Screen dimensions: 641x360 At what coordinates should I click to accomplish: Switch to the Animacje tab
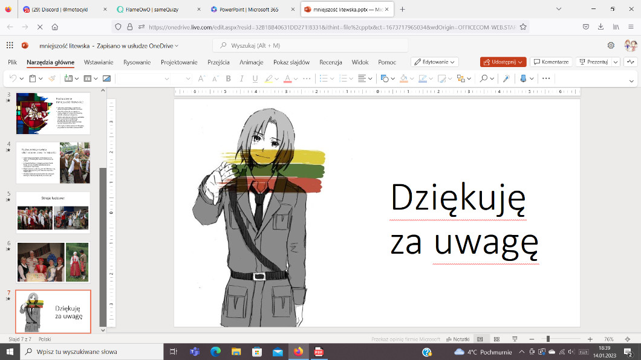coord(251,62)
